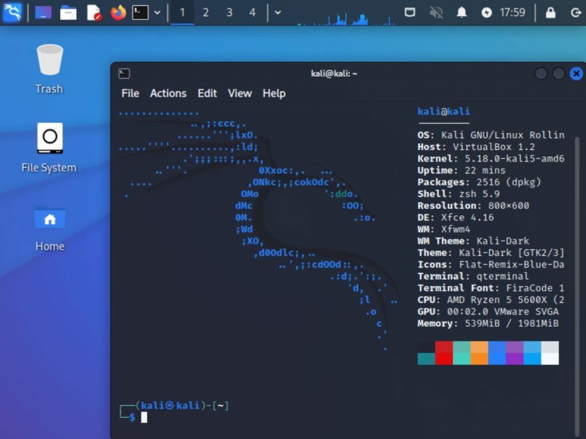Switch to workspace 3
This screenshot has height=439, width=586.
(229, 13)
